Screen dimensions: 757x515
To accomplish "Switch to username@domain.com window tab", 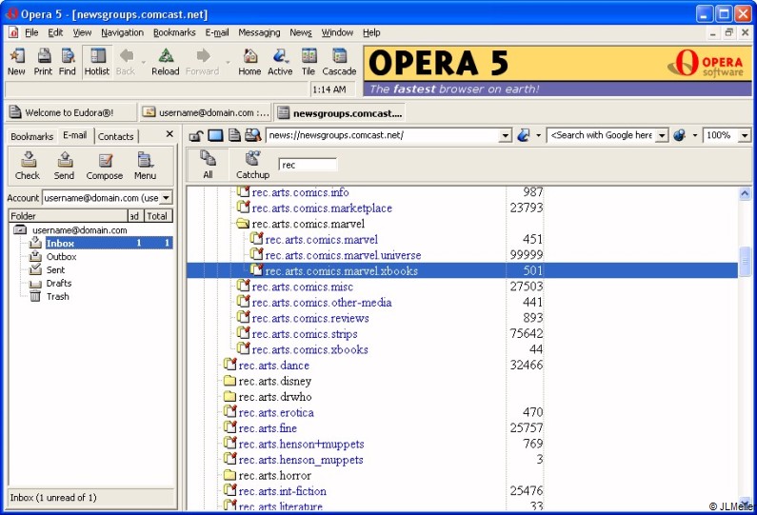I will [205, 112].
